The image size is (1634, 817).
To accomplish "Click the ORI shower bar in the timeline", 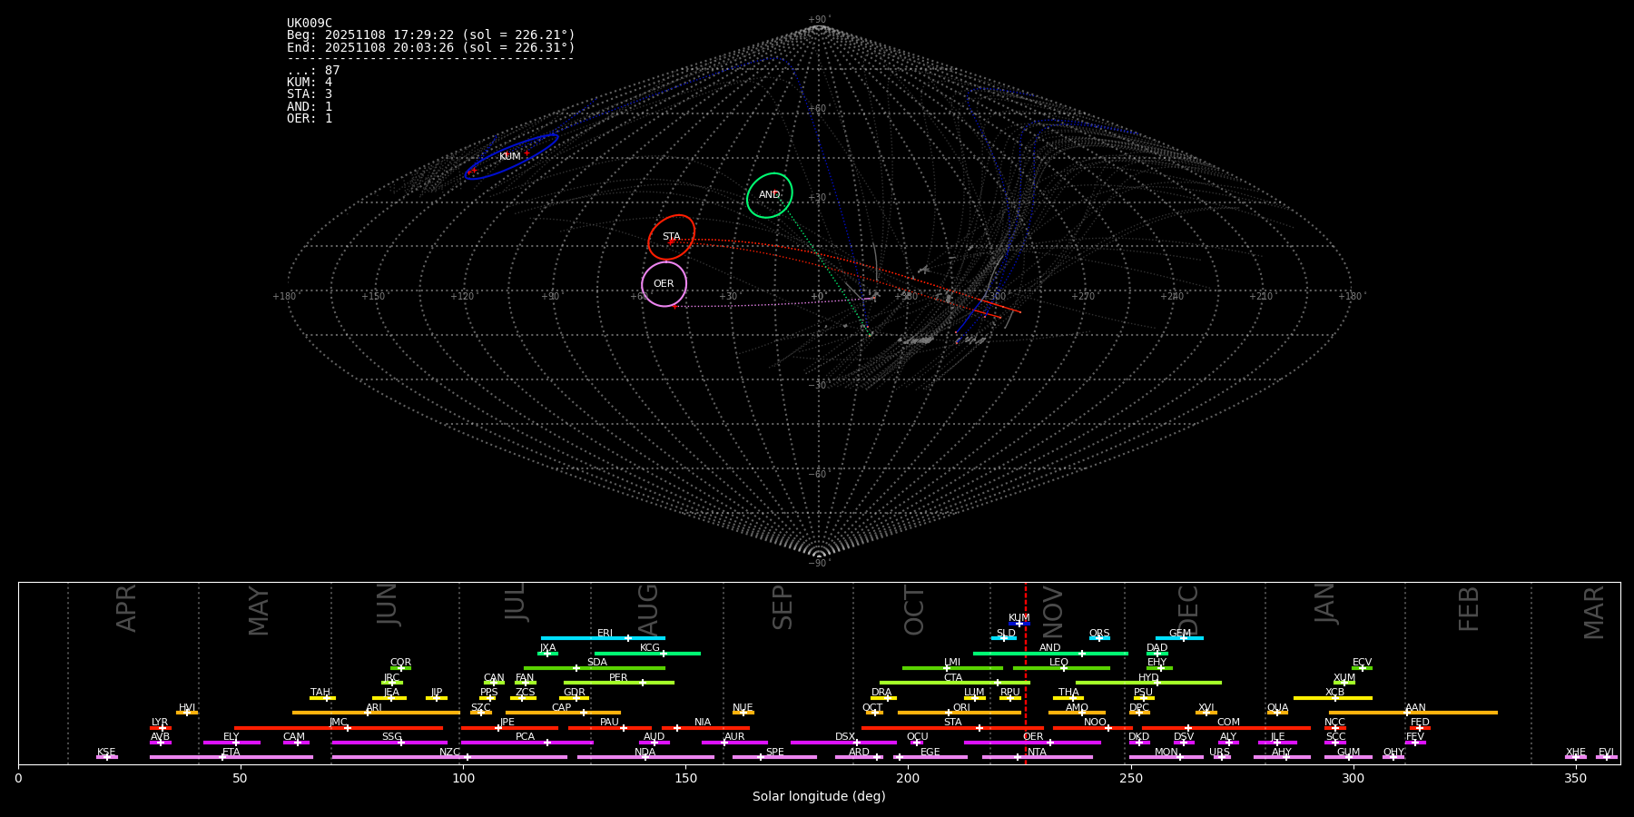I will pyautogui.click(x=960, y=713).
